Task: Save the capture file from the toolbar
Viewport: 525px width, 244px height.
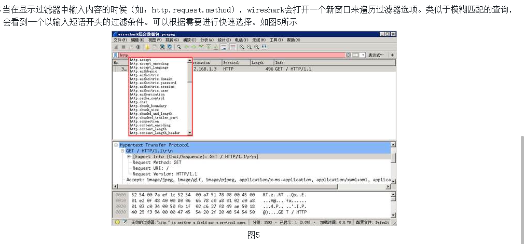Action: [x=155, y=47]
